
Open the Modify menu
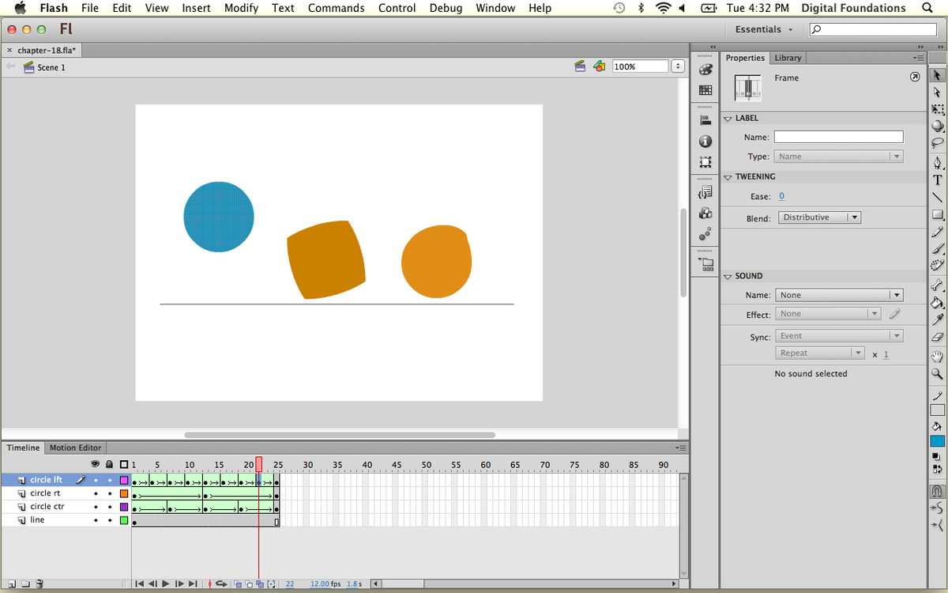241,8
